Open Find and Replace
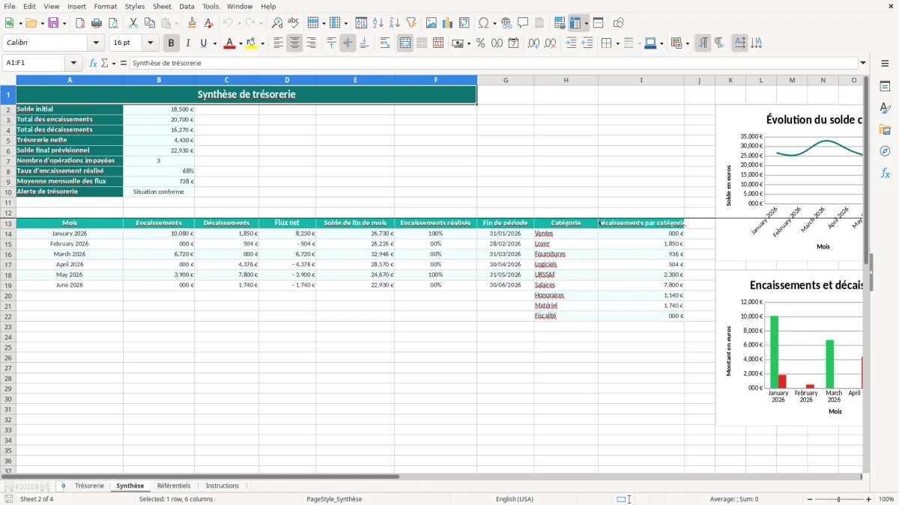 pos(277,23)
